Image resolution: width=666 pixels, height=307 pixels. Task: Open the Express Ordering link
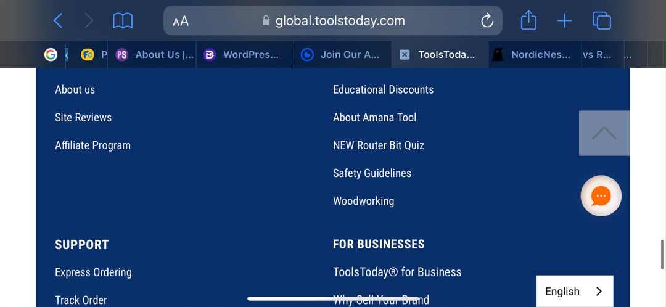tap(93, 272)
